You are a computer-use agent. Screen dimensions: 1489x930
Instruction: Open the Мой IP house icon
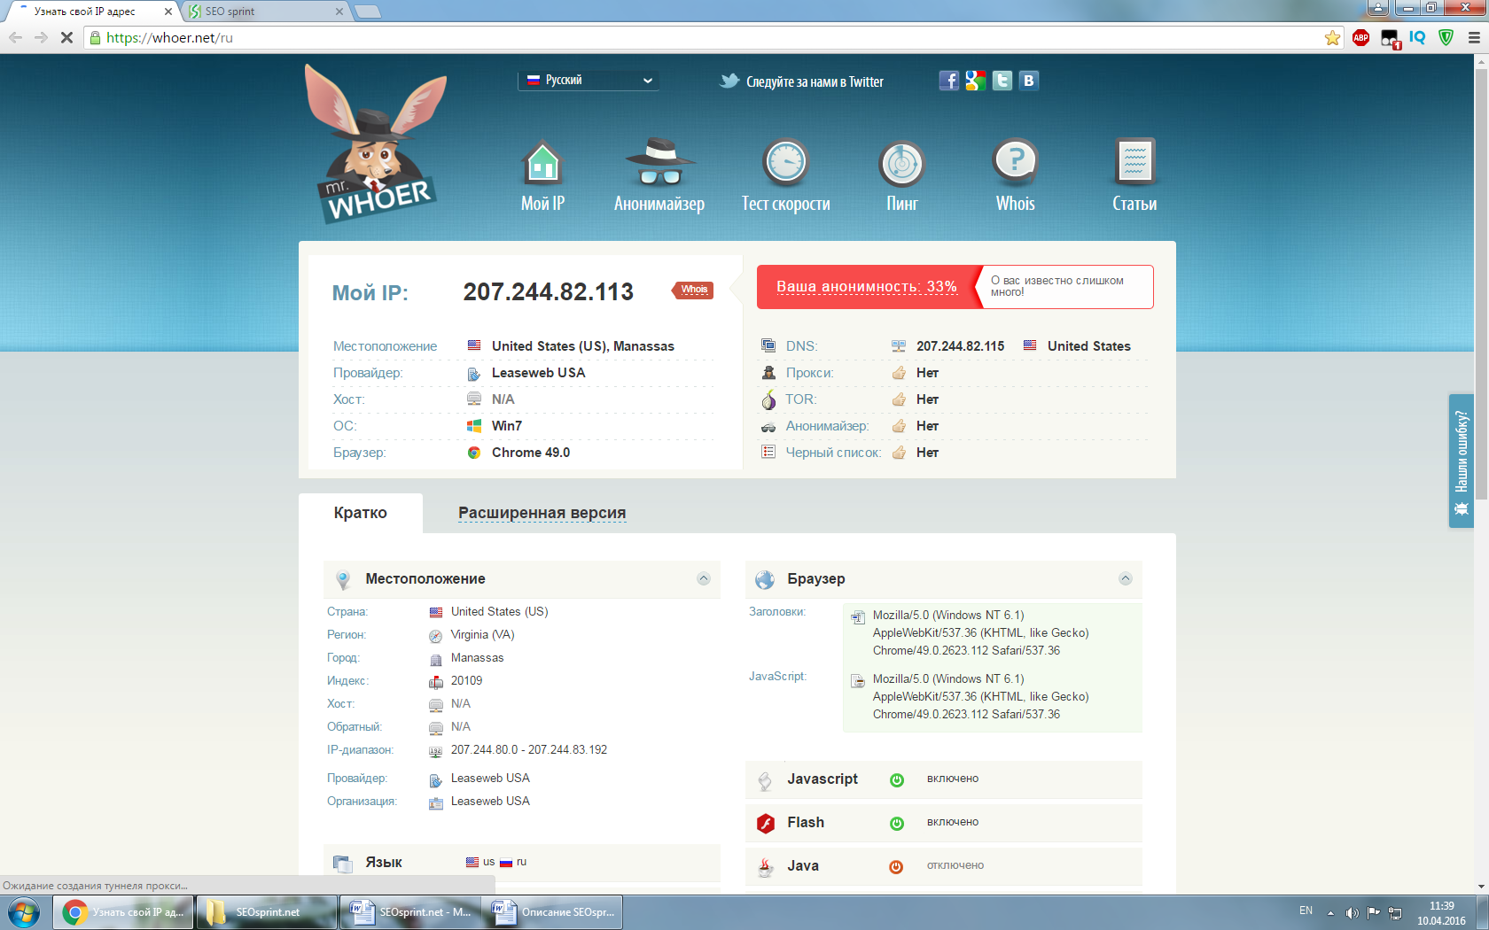(x=542, y=164)
